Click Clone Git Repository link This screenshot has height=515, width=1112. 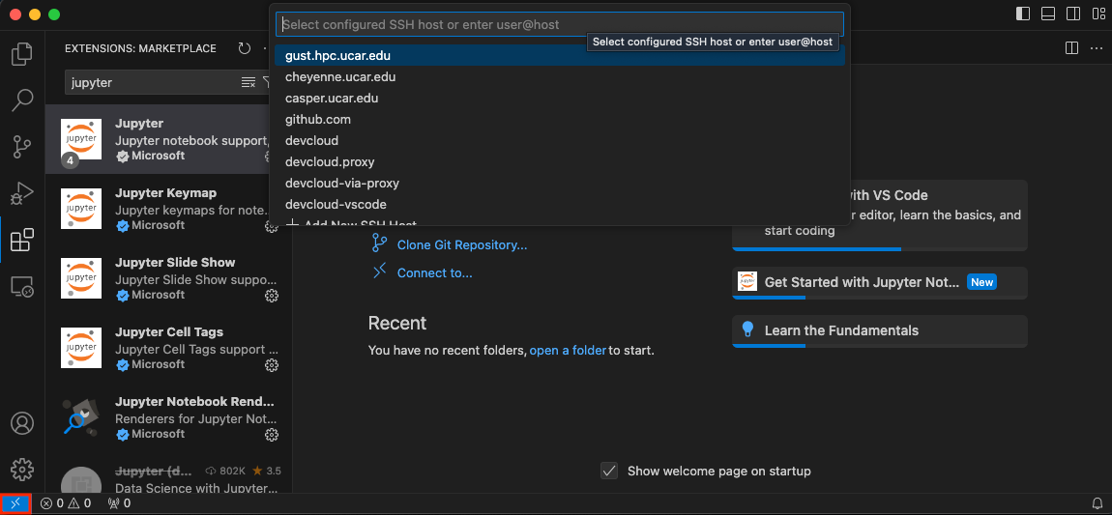461,245
